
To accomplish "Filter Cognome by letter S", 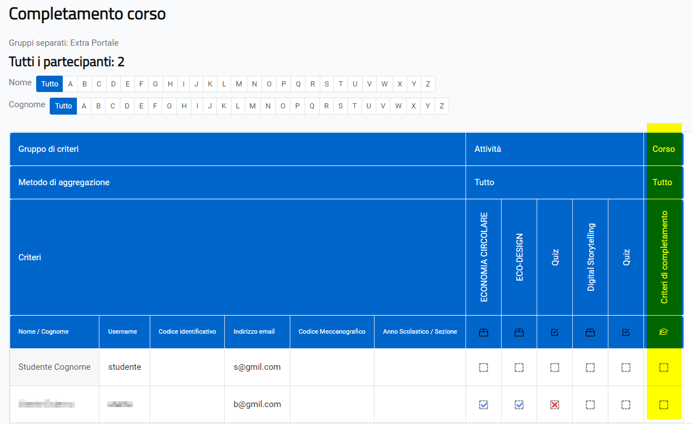I will point(341,106).
